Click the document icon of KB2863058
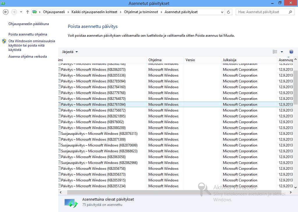Screen dimensions: 298x212 [x=59, y=157]
